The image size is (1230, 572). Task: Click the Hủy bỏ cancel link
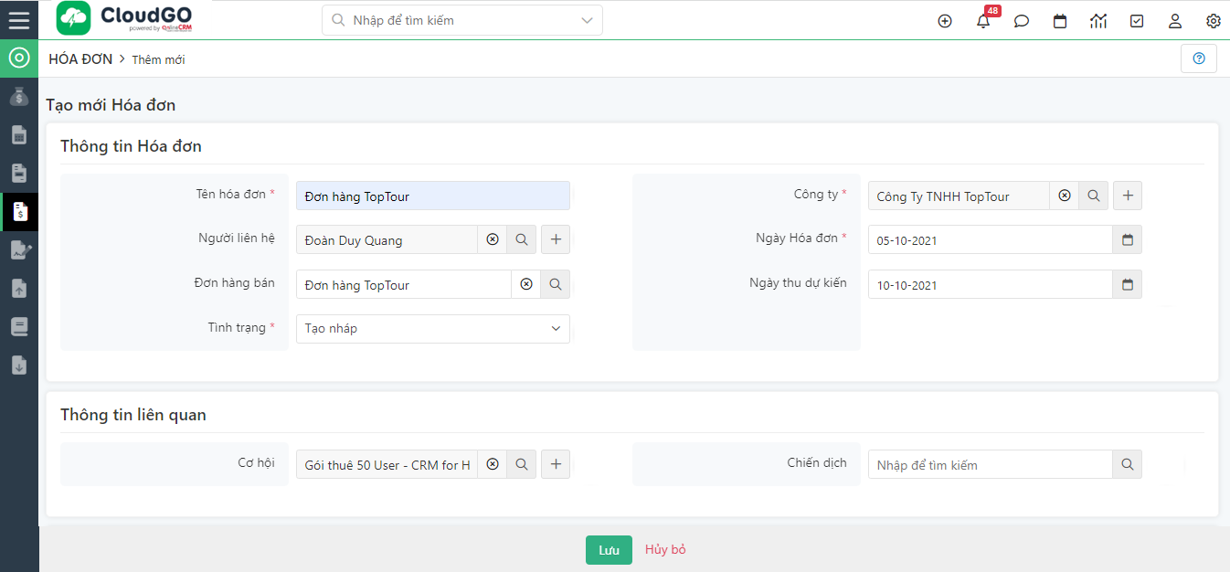click(665, 549)
